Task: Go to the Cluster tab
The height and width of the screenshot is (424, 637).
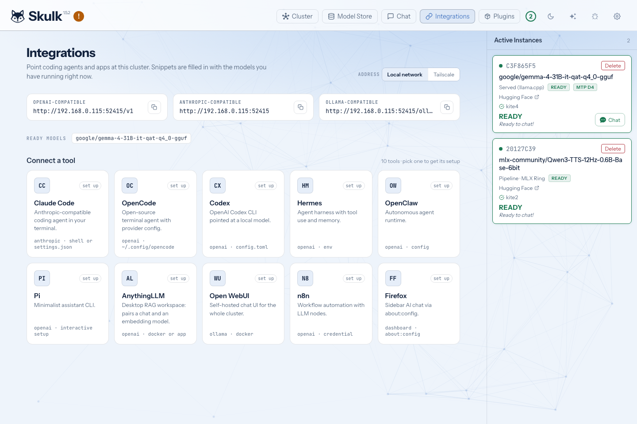Action: pyautogui.click(x=297, y=16)
